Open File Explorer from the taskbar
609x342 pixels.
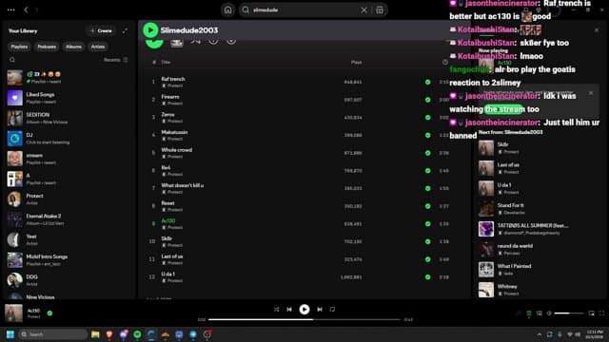[x=95, y=334]
